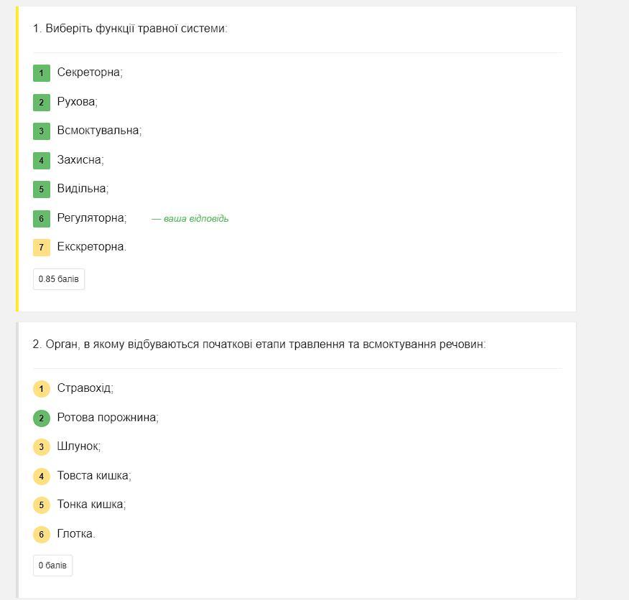Click the 0 балів score badge

[52, 566]
